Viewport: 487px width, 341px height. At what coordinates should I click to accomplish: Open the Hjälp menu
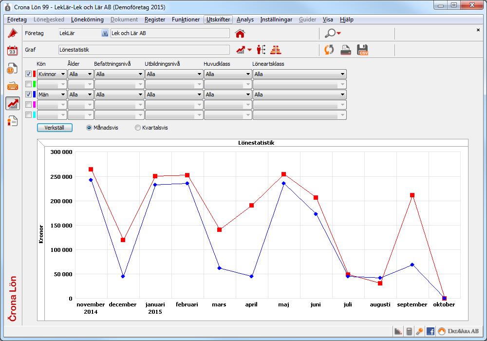pos(346,19)
